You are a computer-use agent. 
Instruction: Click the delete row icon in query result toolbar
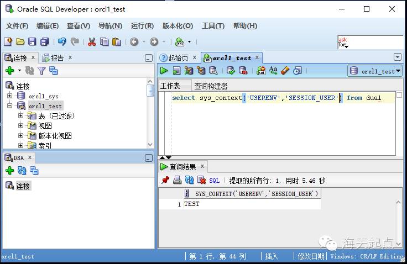tap(202, 180)
